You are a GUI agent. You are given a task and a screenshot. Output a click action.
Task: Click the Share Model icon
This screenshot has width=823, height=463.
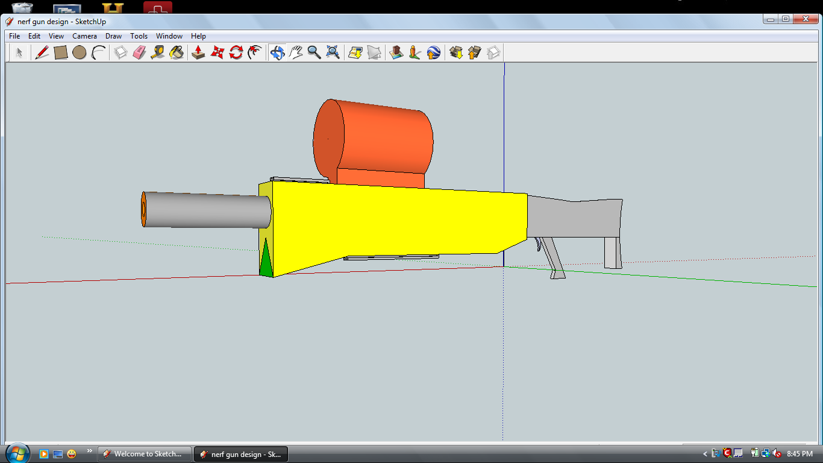pyautogui.click(x=475, y=52)
